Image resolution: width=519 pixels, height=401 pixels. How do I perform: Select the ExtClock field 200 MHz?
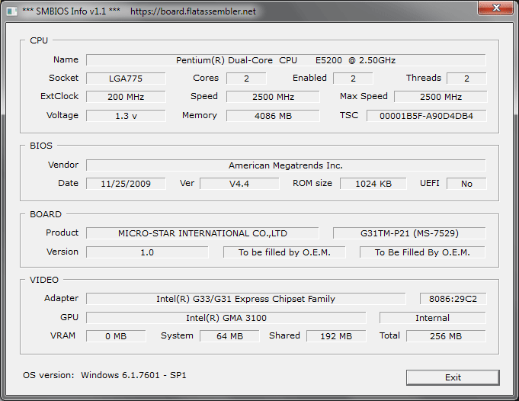(126, 97)
